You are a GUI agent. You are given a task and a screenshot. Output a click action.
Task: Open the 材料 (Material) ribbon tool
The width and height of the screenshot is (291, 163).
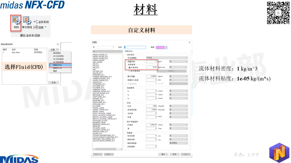pos(16,23)
